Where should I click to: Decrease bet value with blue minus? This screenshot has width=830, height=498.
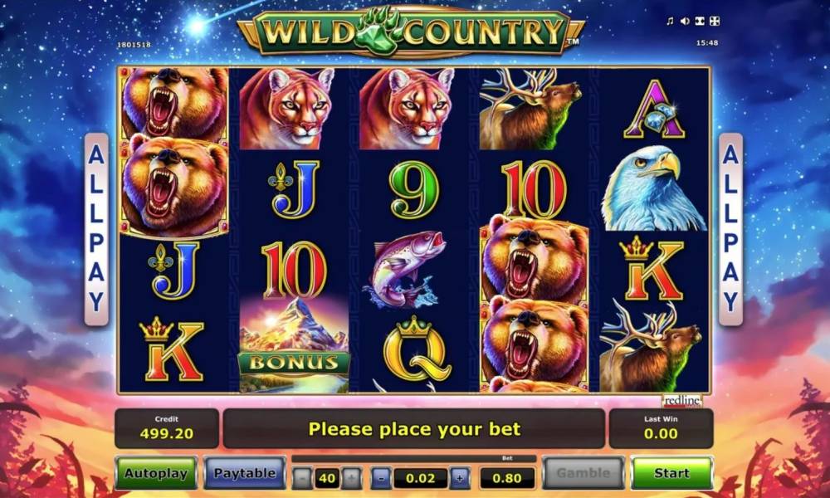[x=381, y=478]
